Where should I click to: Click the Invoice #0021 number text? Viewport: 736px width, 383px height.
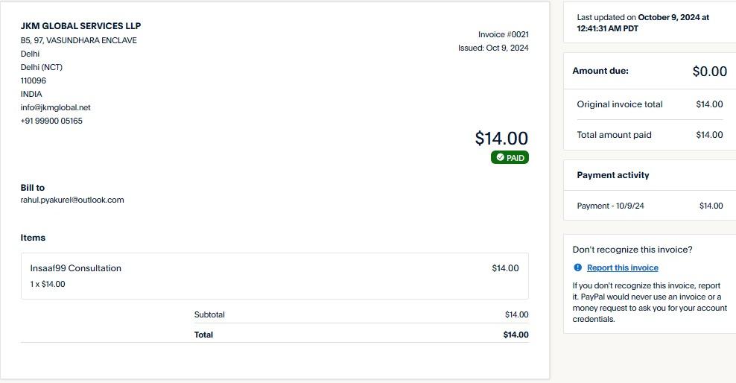[x=503, y=34]
